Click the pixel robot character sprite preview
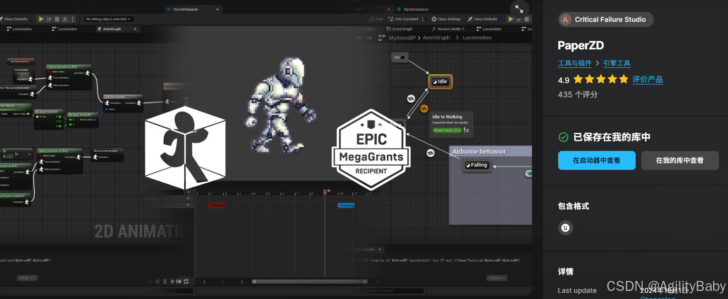Viewport: 728px width, 299px height. [x=281, y=105]
